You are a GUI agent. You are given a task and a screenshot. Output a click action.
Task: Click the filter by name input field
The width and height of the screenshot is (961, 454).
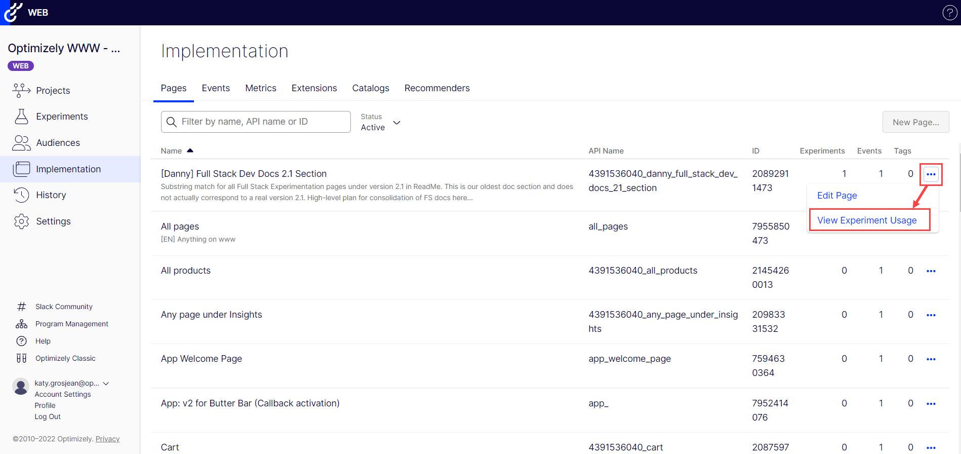[256, 122]
